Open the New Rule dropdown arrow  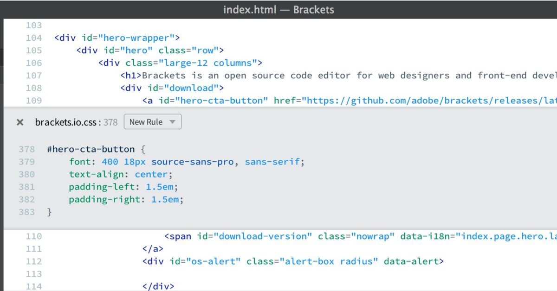(172, 121)
